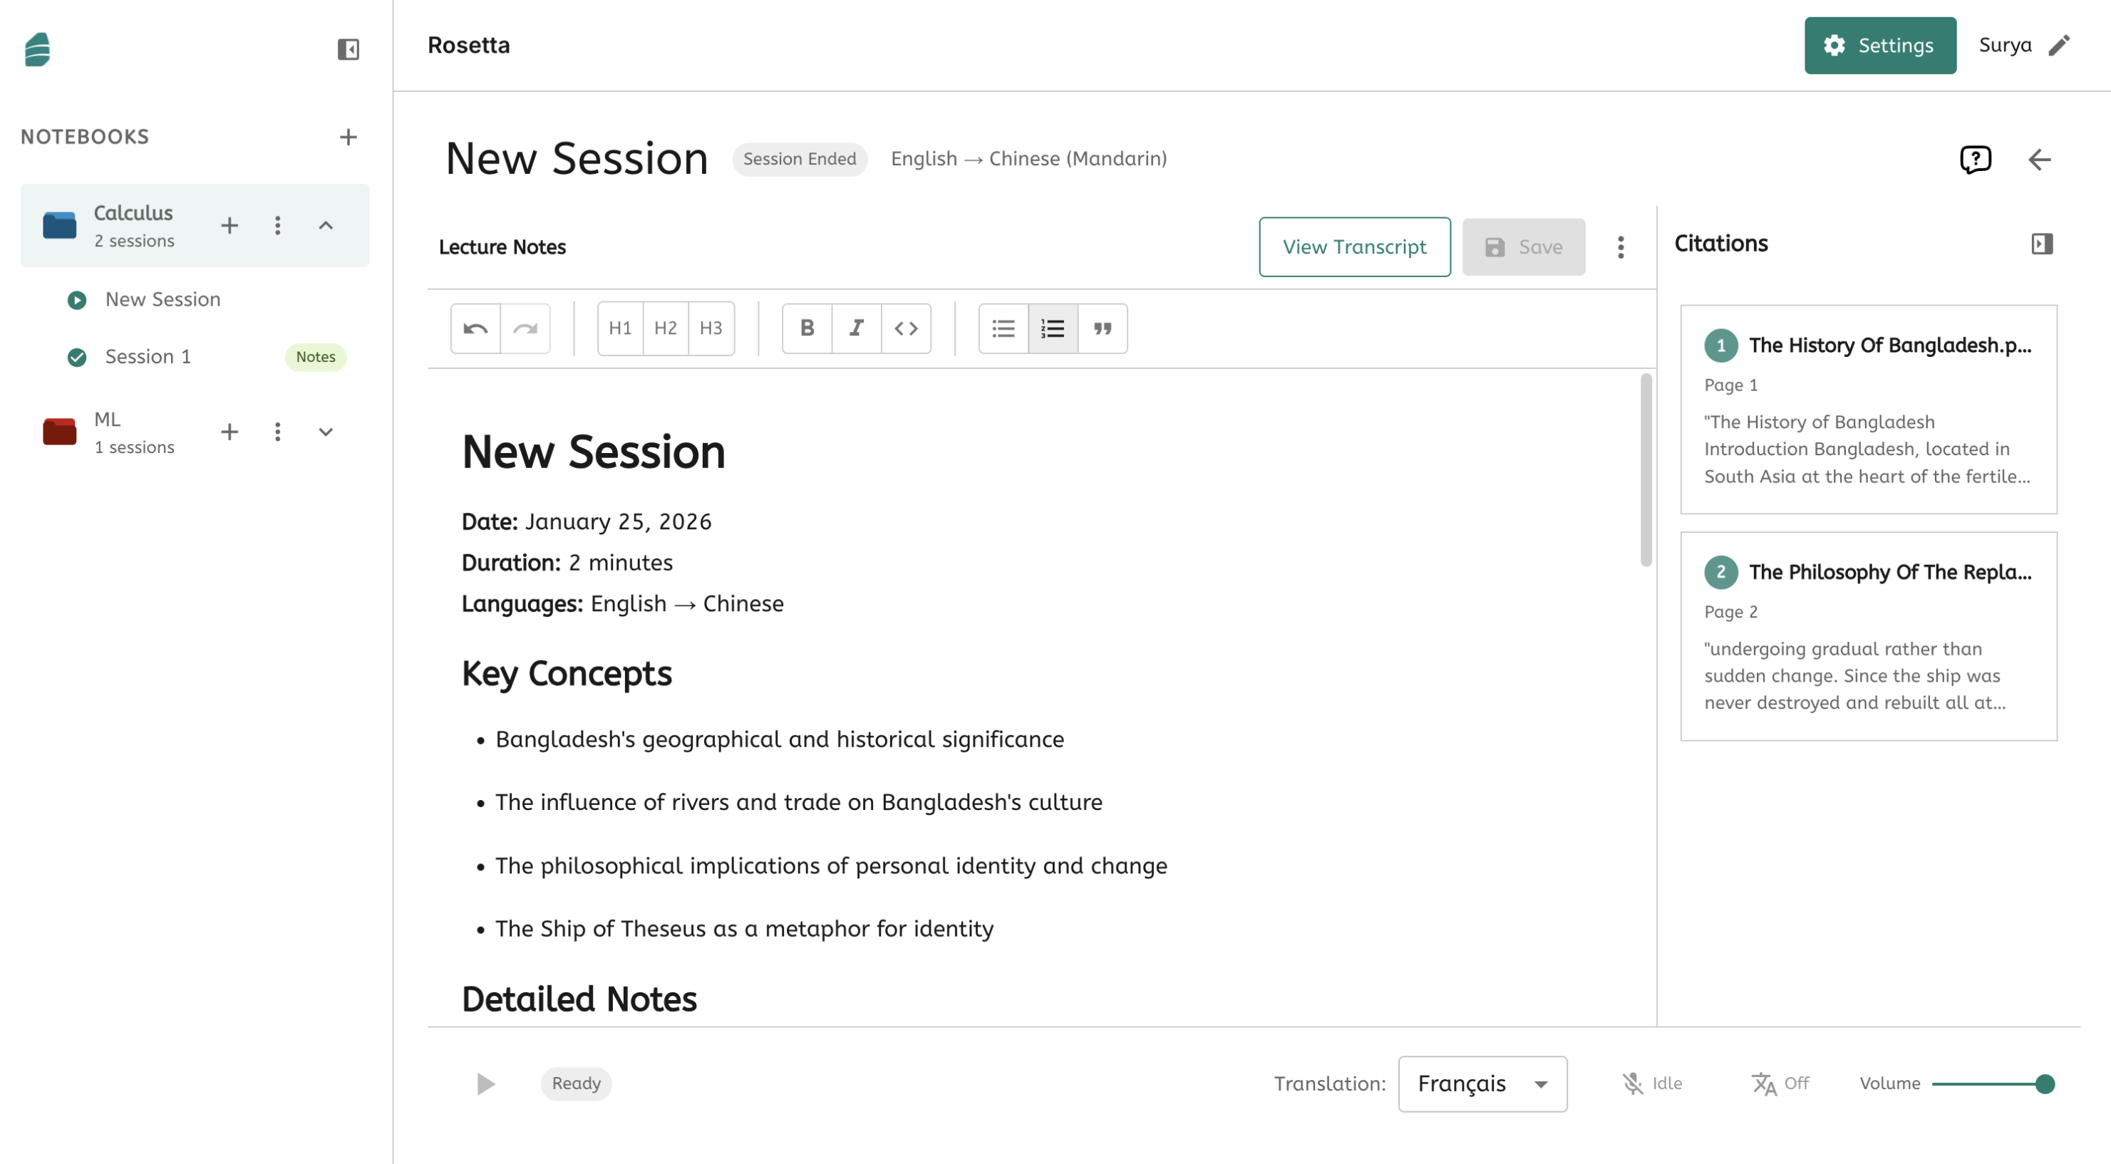This screenshot has height=1164, width=2111.
Task: Open the help chat icon
Action: [1975, 159]
